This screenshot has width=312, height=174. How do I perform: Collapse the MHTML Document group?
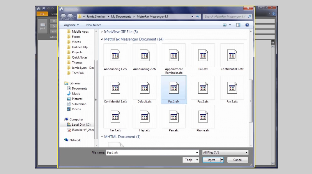point(102,137)
